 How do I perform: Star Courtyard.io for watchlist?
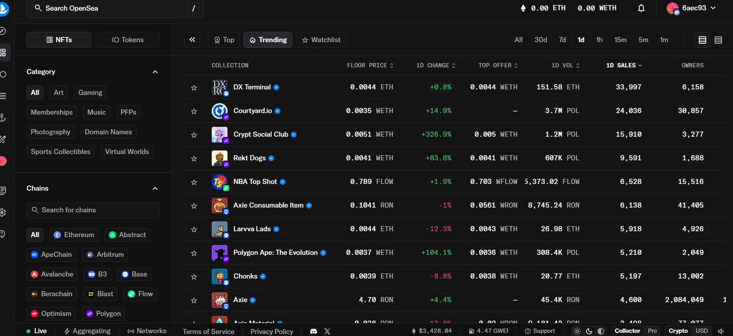point(194,111)
